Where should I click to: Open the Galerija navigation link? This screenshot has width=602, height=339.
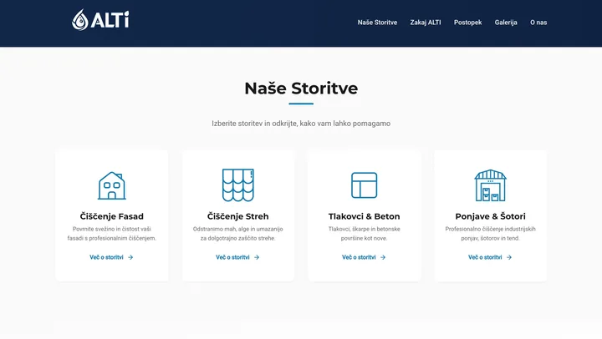tap(506, 23)
